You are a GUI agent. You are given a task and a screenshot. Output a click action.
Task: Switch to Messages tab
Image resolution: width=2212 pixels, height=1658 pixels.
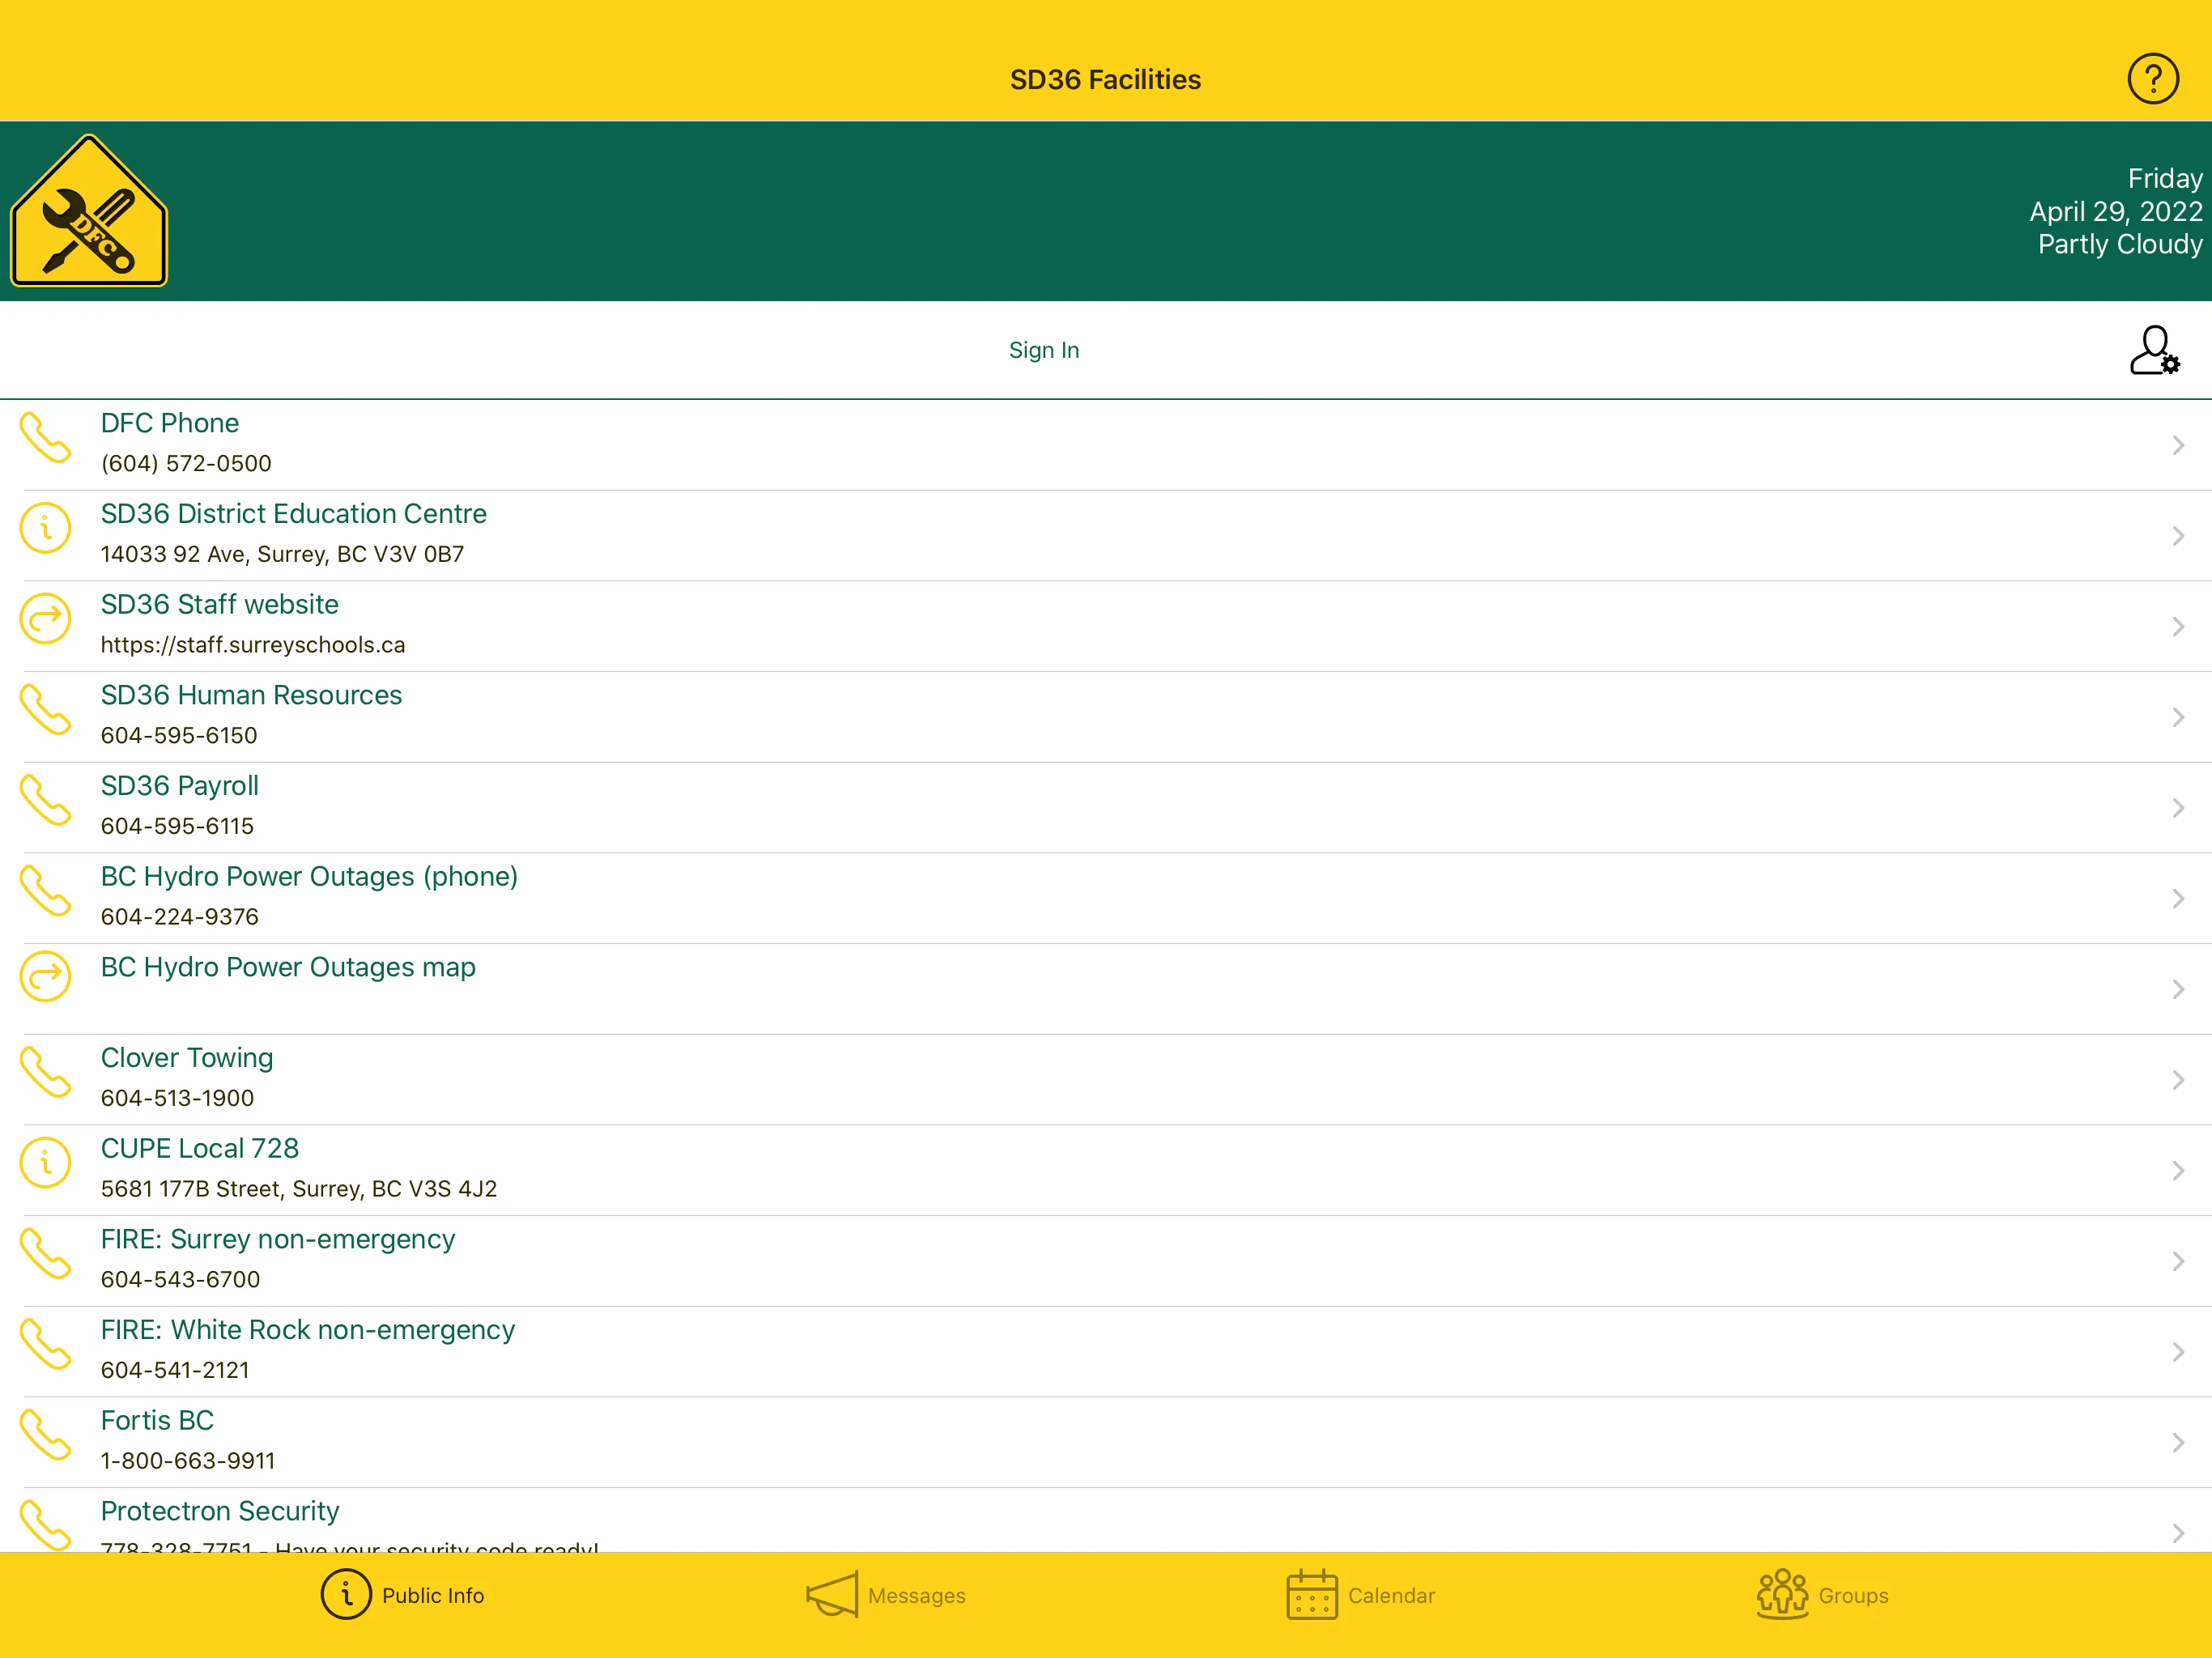[886, 1595]
